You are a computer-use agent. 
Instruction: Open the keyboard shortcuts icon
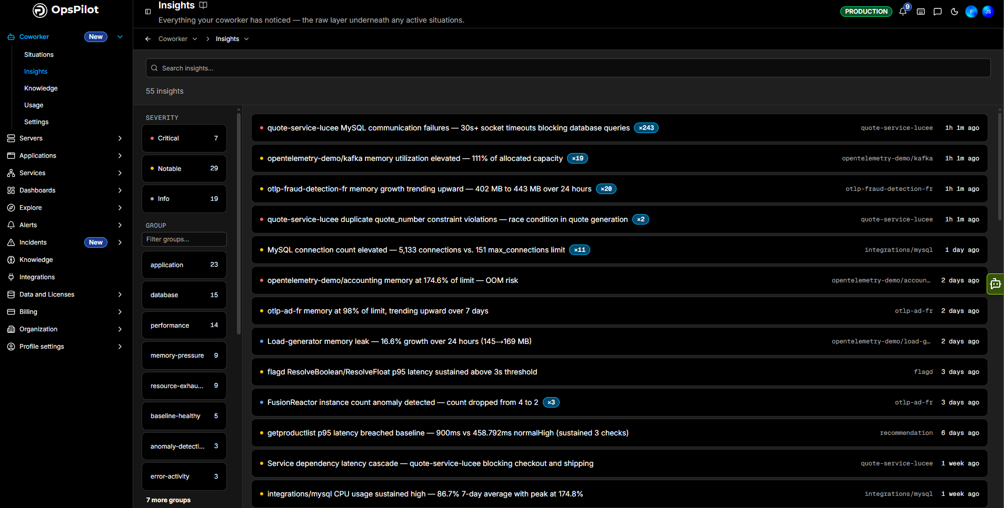(x=921, y=12)
